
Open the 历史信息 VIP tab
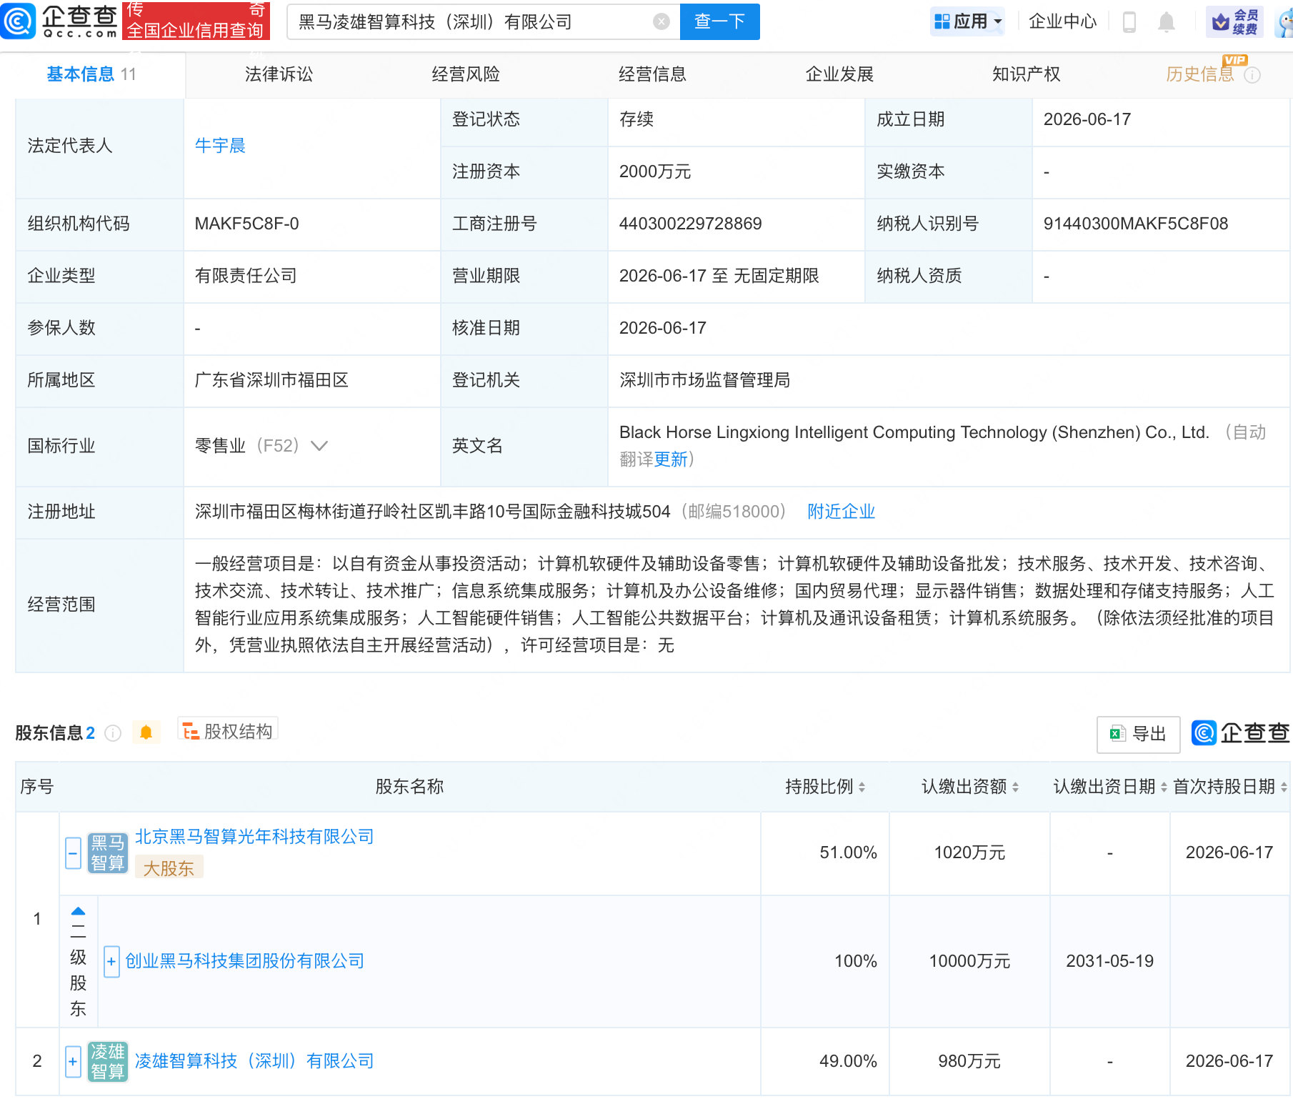(x=1200, y=74)
